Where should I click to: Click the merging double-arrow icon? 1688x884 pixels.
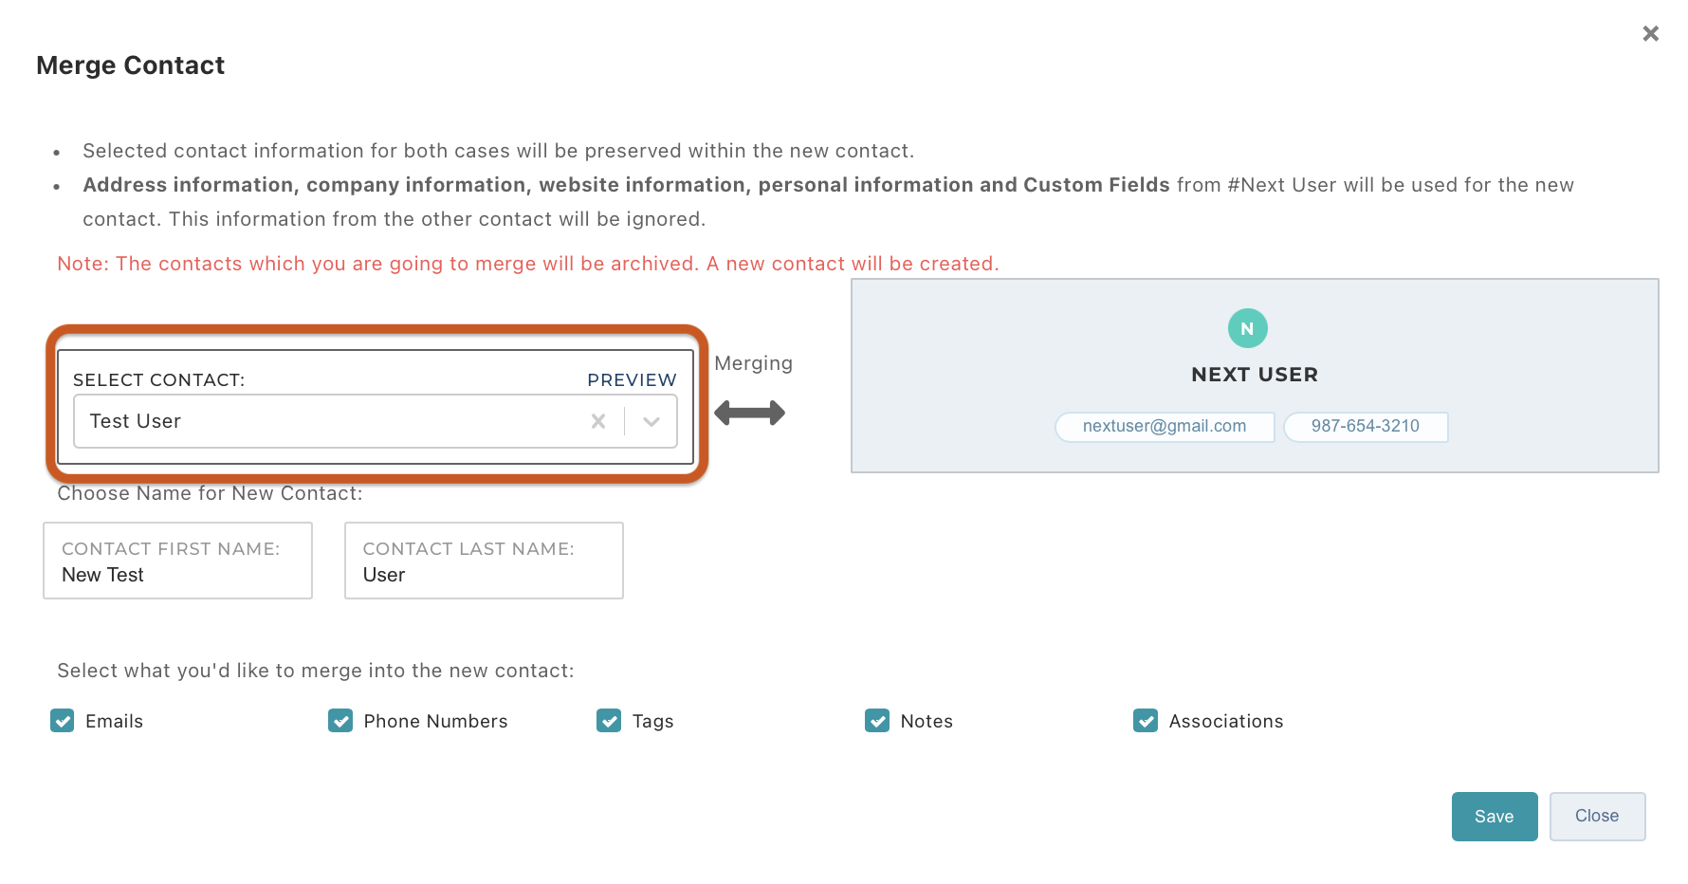pos(749,413)
